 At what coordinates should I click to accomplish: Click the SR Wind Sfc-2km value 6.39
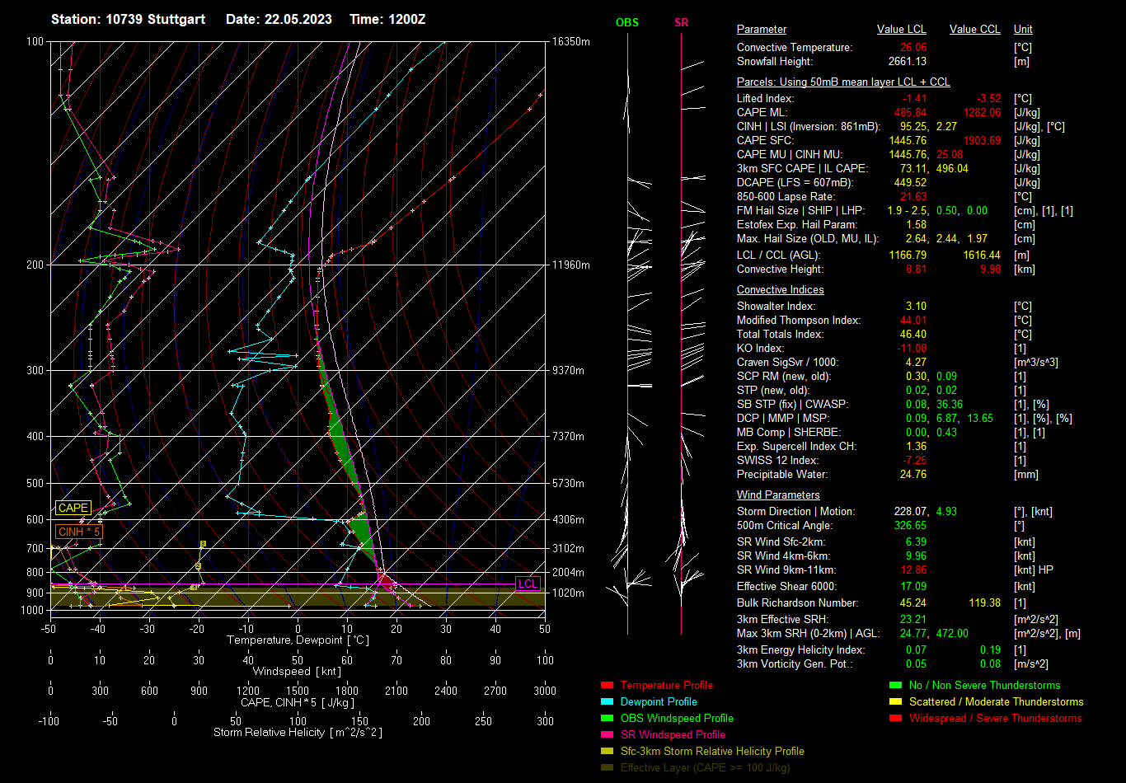(x=916, y=542)
